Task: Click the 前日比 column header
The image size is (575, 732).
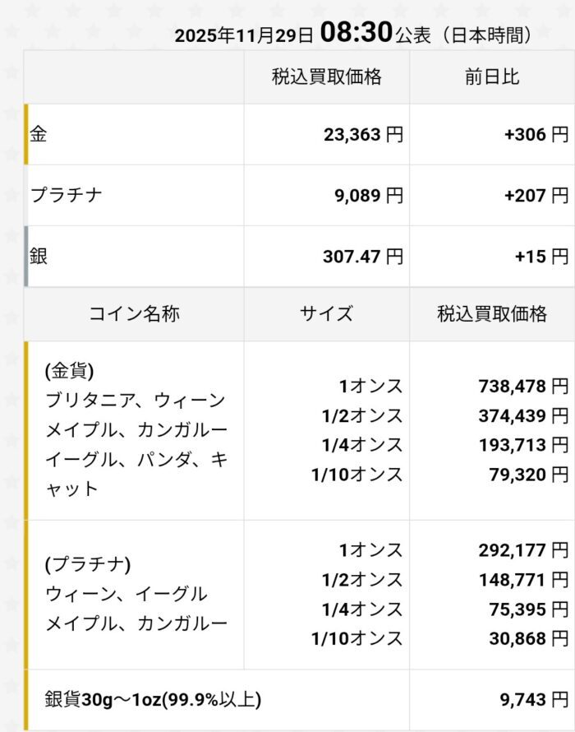Action: [491, 77]
